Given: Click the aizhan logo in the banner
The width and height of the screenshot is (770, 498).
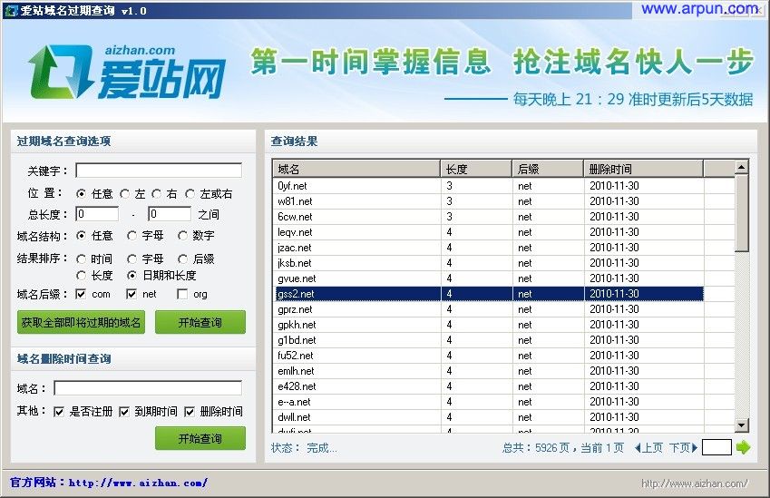Looking at the screenshot, I should pyautogui.click(x=127, y=72).
